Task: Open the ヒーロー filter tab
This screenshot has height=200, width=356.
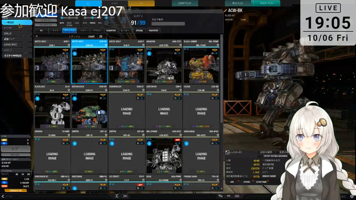Action: (125, 30)
